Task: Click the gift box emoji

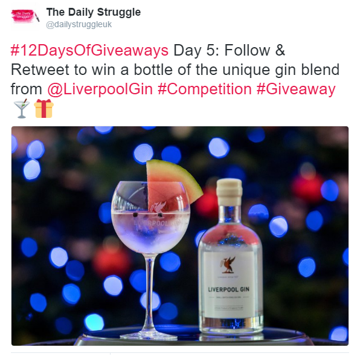Action: (43, 108)
